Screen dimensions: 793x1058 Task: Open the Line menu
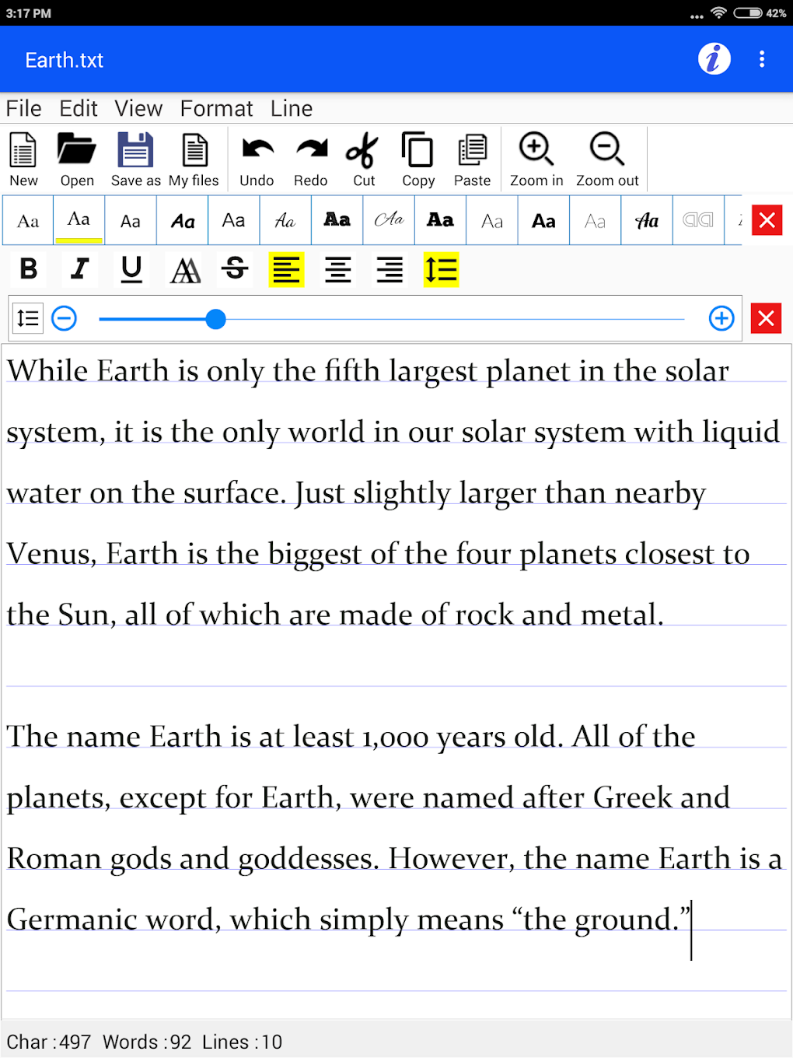292,108
